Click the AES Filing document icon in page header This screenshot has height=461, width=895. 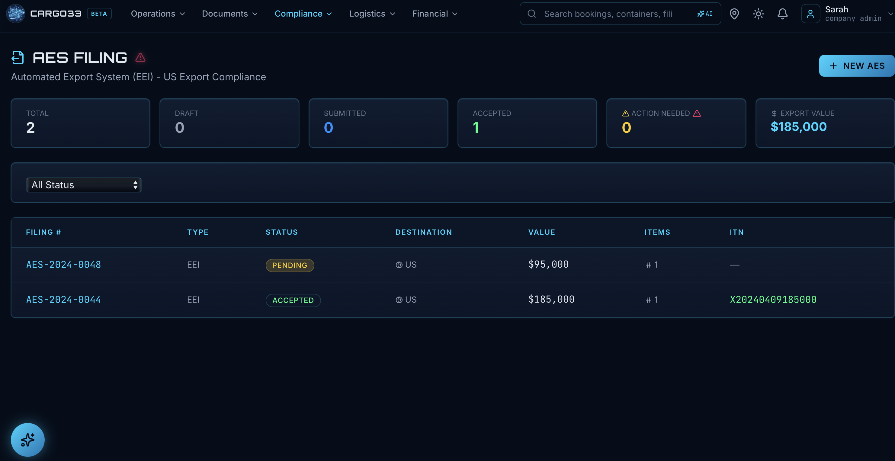(18, 57)
